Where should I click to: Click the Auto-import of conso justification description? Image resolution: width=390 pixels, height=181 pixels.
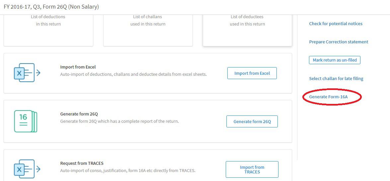128,171
